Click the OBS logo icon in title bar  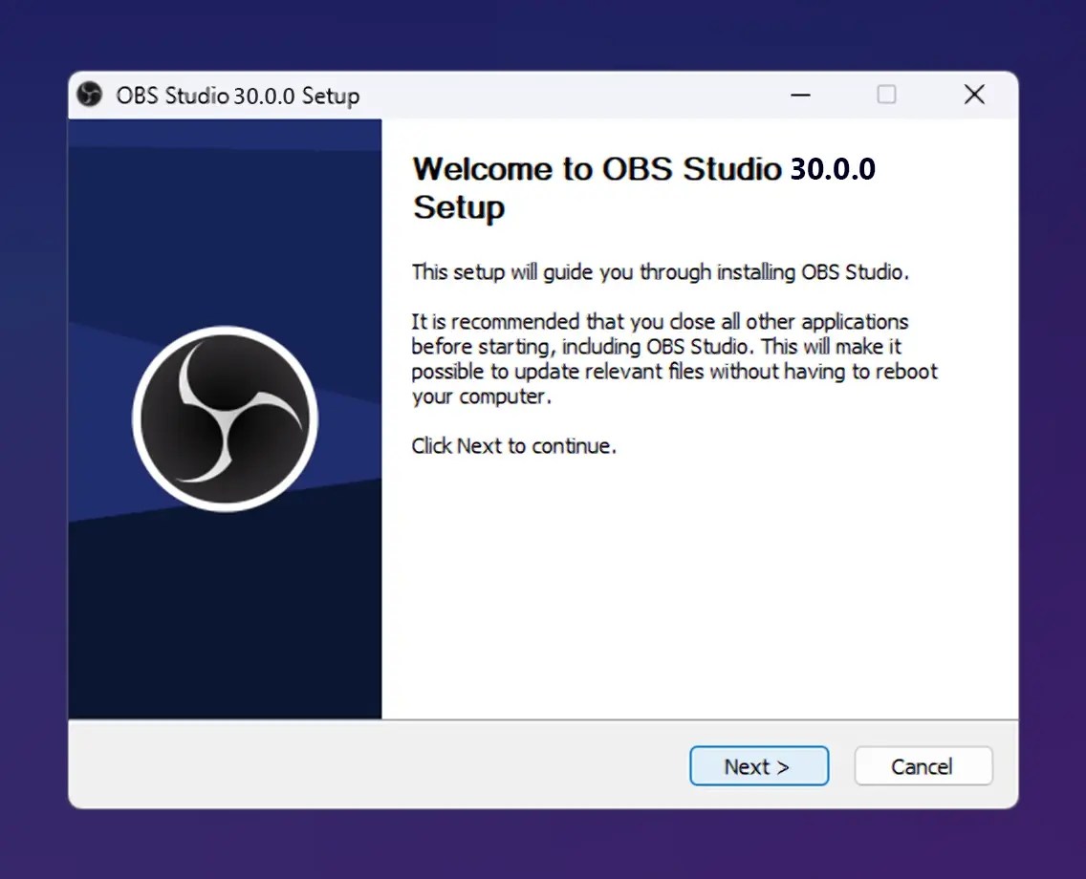pyautogui.click(x=89, y=95)
